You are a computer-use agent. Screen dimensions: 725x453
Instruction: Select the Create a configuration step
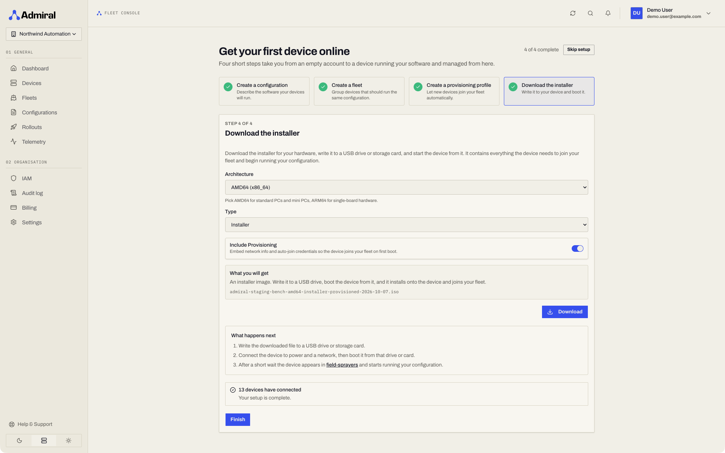click(x=264, y=91)
